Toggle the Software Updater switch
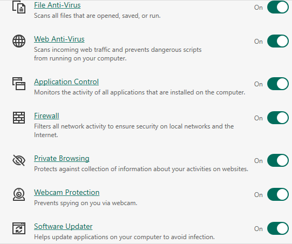 (278, 228)
